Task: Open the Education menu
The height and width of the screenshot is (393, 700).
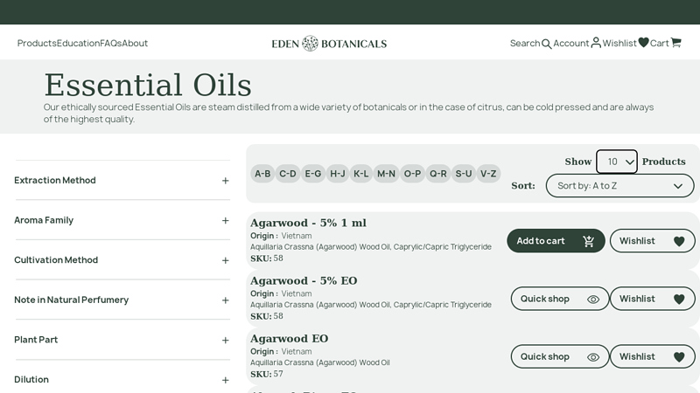Action: pos(78,43)
